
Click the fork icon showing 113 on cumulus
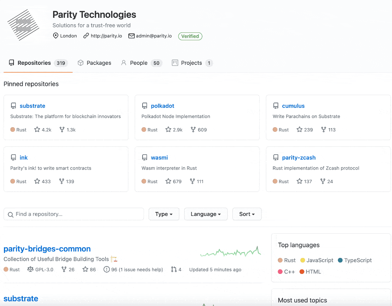coord(324,130)
